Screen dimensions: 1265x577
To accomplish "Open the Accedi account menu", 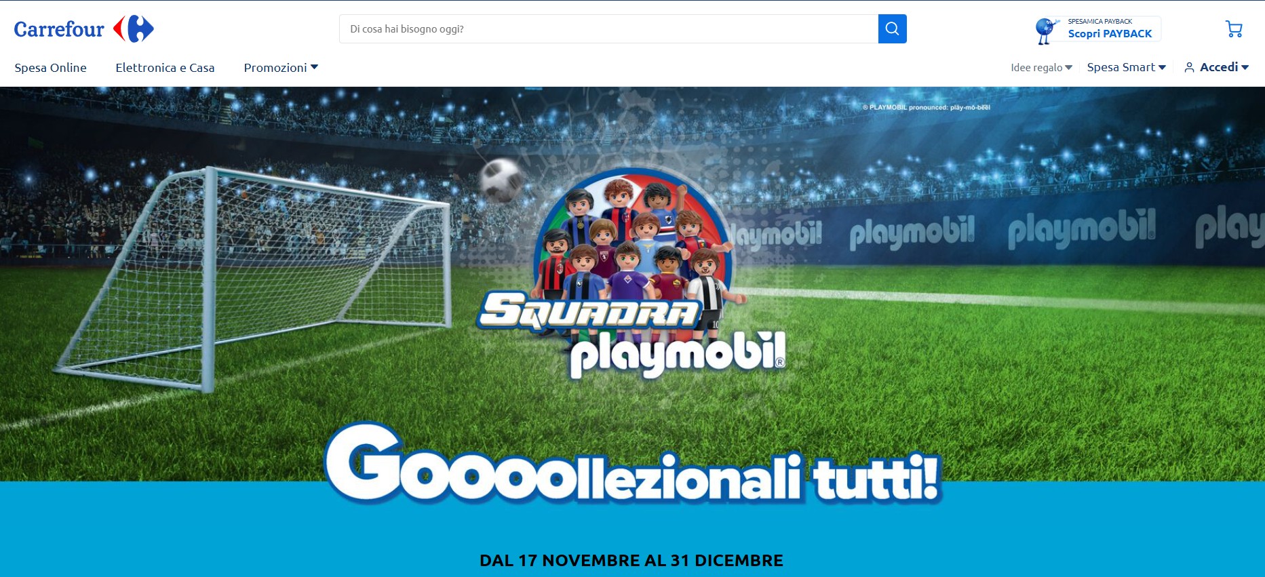I will (1217, 67).
